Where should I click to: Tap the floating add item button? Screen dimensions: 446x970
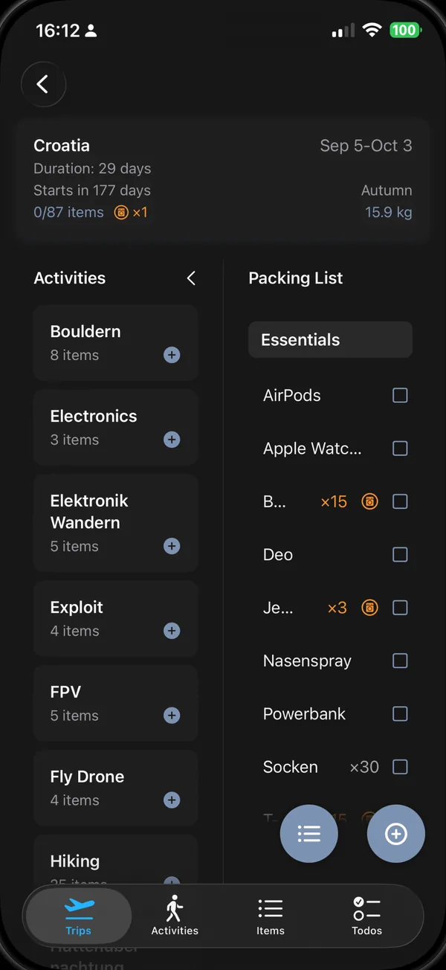coord(396,834)
